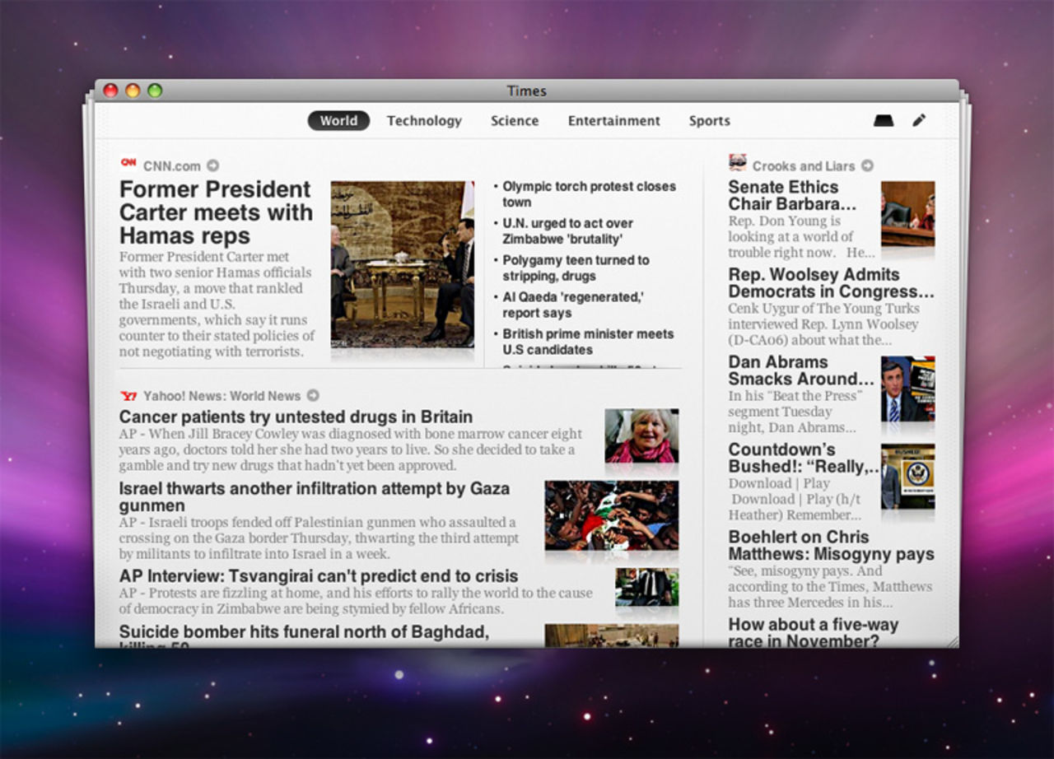Viewport: 1054px width, 759px height.
Task: Open the Entertainment section
Action: [x=613, y=120]
